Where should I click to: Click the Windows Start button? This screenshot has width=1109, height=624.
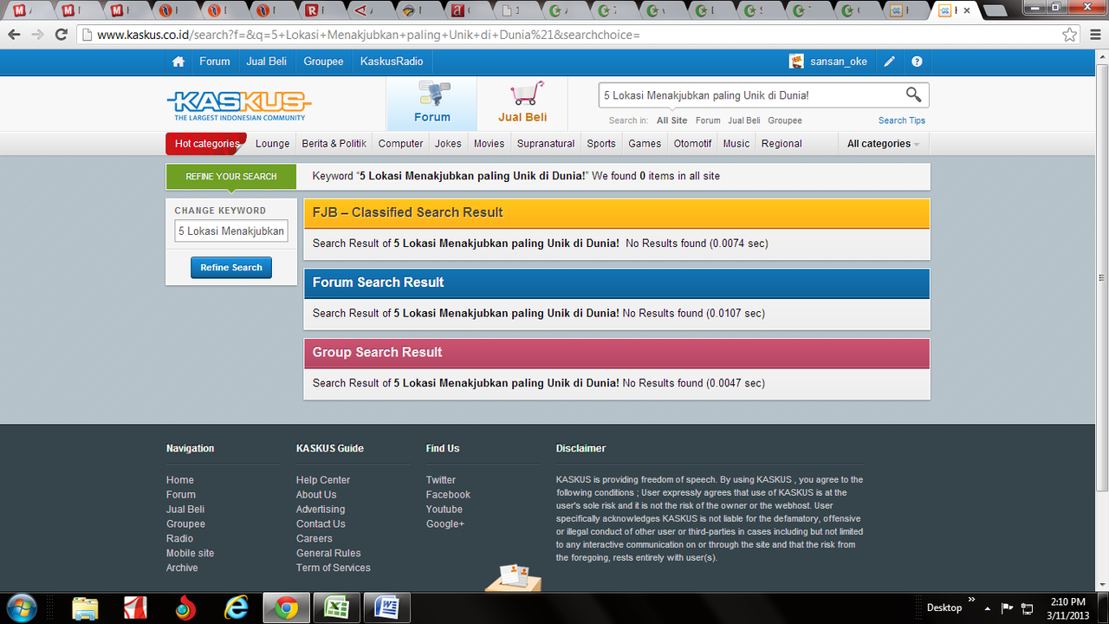click(x=20, y=608)
